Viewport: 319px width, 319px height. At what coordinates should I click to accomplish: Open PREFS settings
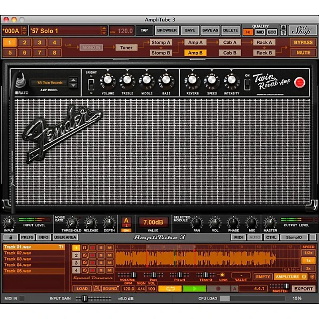pos(27,237)
